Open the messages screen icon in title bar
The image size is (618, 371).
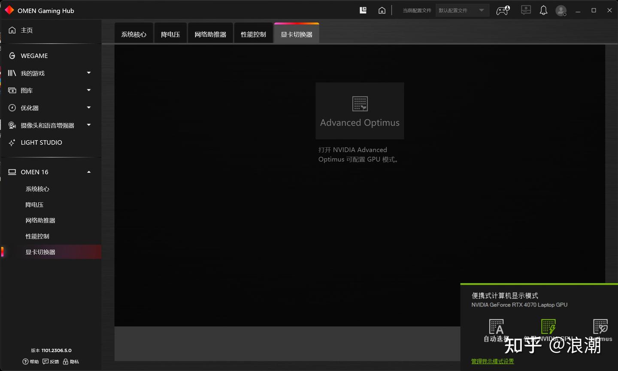click(526, 10)
